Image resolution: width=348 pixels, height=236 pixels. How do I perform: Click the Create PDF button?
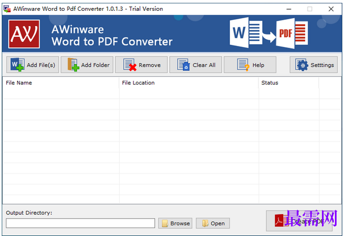[299, 221]
